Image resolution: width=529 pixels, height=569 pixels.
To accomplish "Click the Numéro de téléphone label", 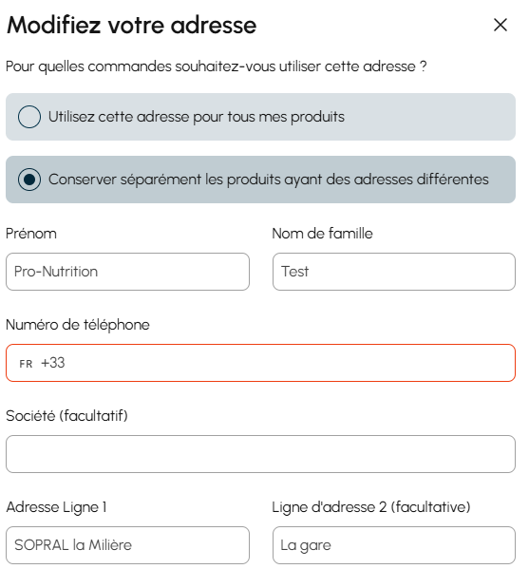I will (78, 325).
